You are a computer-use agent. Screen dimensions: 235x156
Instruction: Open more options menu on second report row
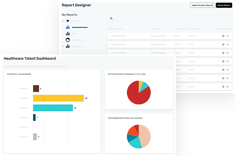[227, 44]
